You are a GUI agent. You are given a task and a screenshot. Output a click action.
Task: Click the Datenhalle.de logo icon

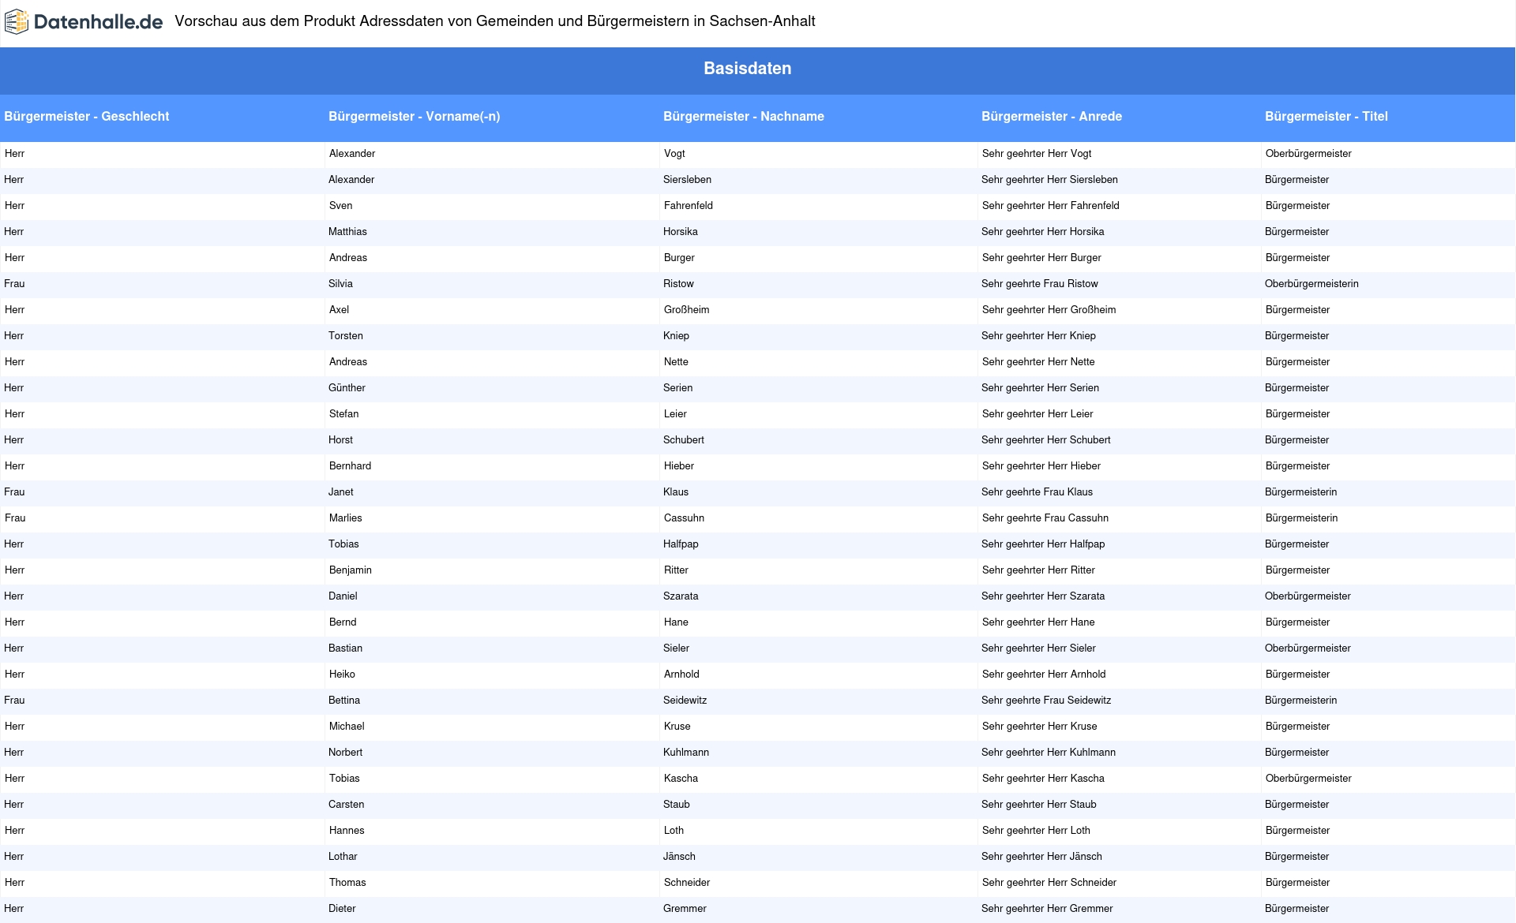17,22
